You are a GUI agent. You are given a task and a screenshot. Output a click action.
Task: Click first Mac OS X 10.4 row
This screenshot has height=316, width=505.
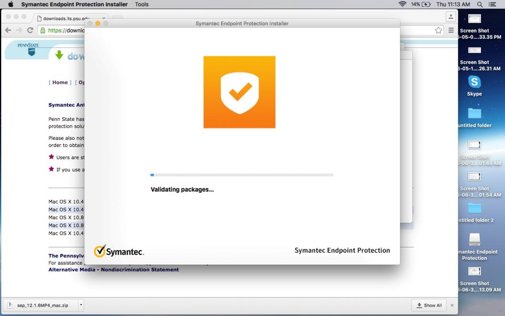[x=66, y=202]
